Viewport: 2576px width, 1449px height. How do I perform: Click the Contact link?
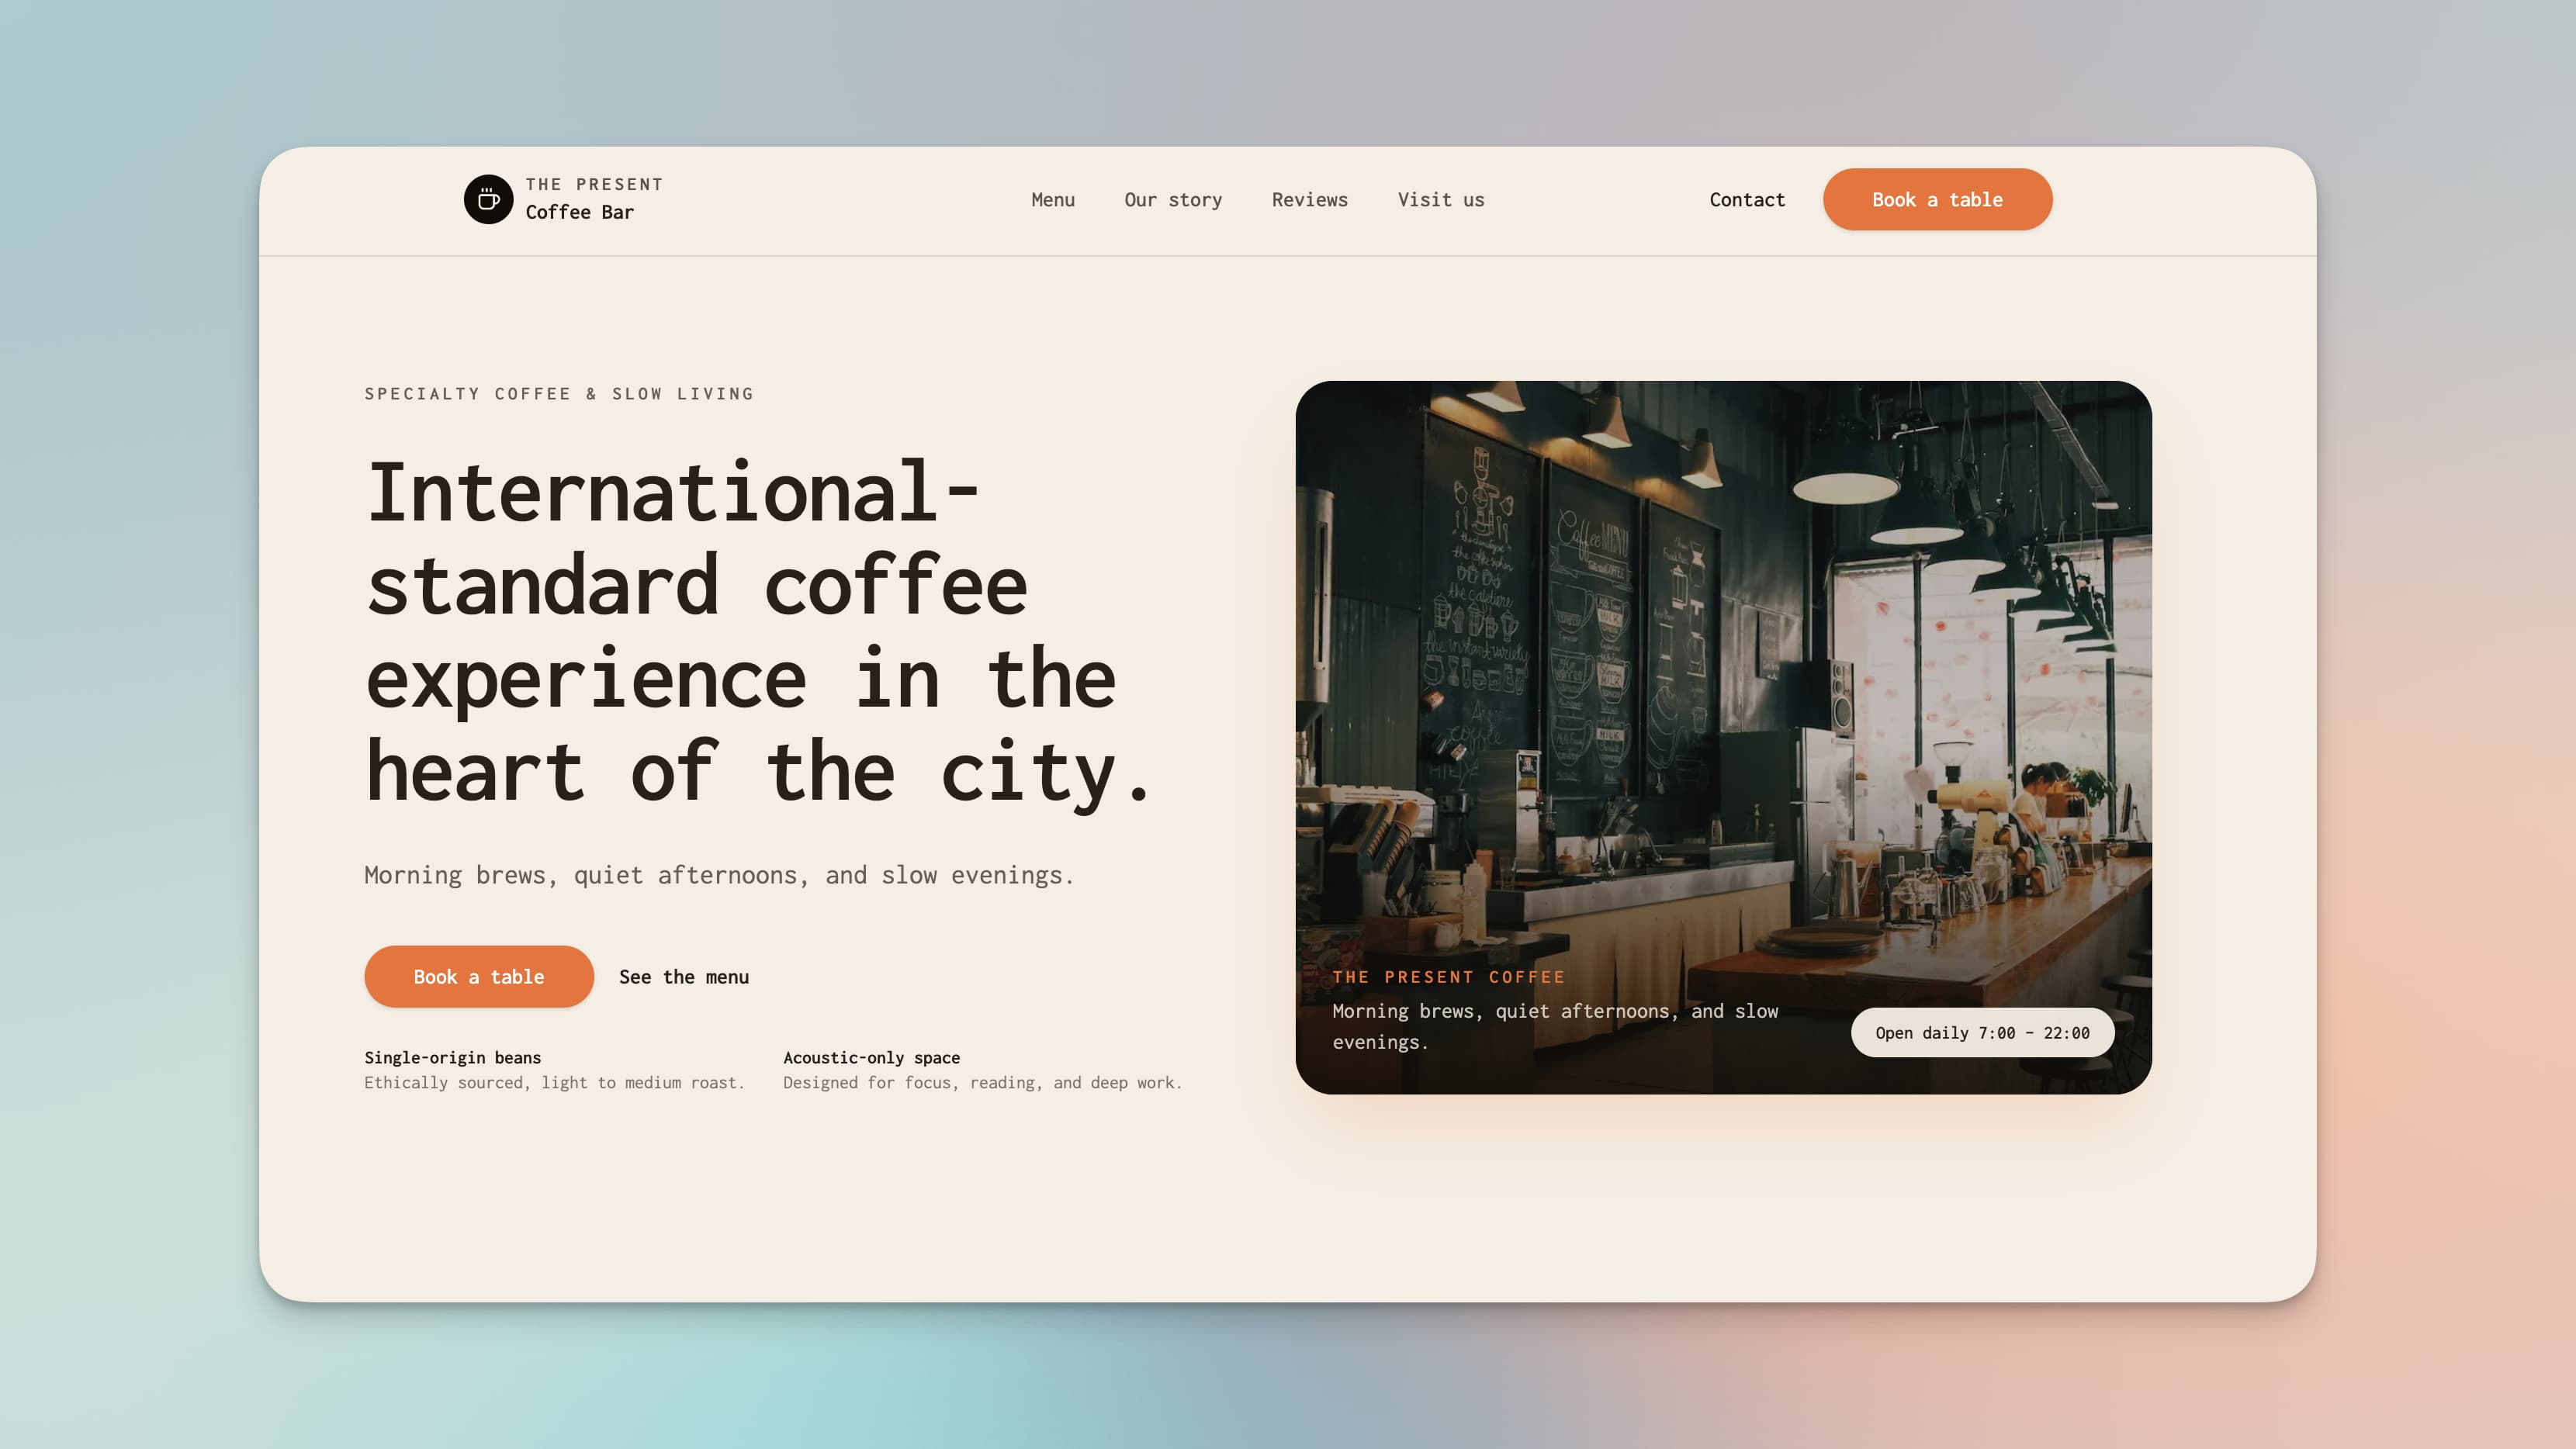coord(1747,199)
